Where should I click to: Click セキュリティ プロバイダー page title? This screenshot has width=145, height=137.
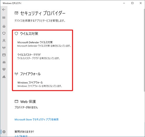43,13
